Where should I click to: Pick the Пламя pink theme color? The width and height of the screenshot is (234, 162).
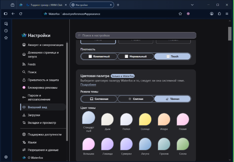(183, 119)
